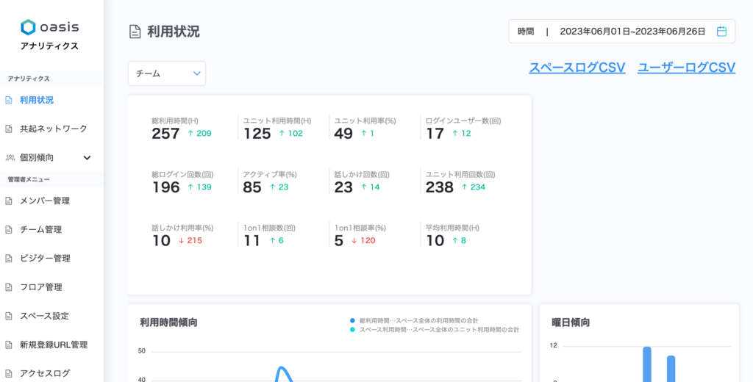The height and width of the screenshot is (382, 753).
Task: Click the document icon beside 利用状況 sidebar item
Action: point(9,100)
